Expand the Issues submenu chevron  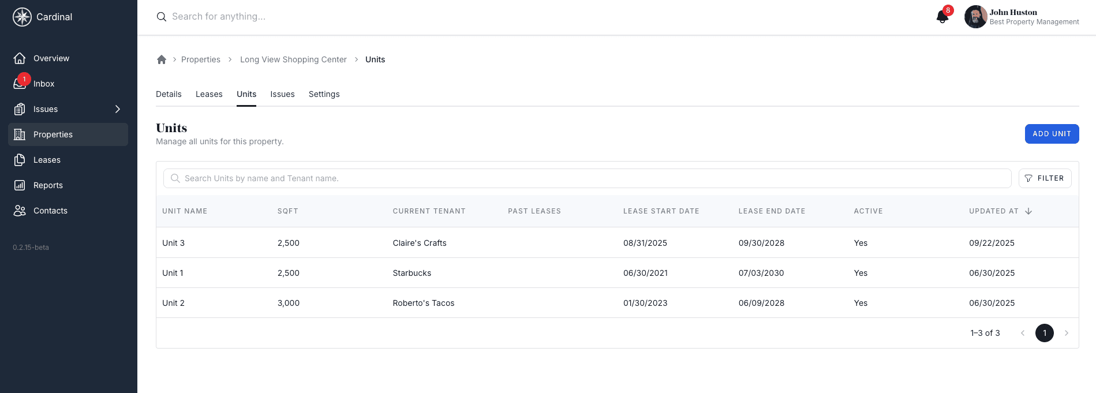(x=118, y=109)
